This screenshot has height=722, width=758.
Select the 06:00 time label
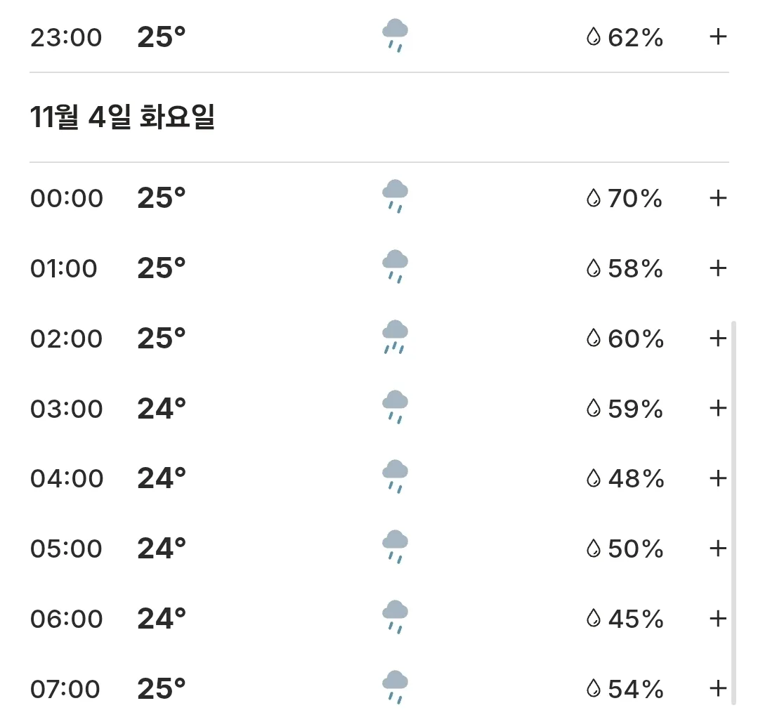tap(66, 619)
